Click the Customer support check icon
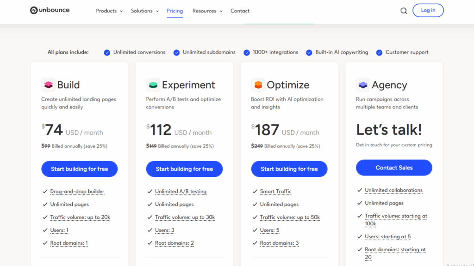This screenshot has width=474, height=266. click(379, 53)
